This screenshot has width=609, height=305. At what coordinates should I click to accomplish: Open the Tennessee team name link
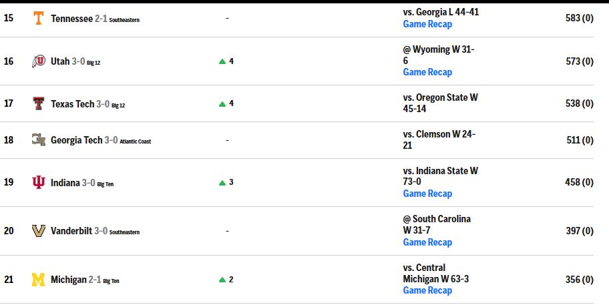tap(72, 19)
